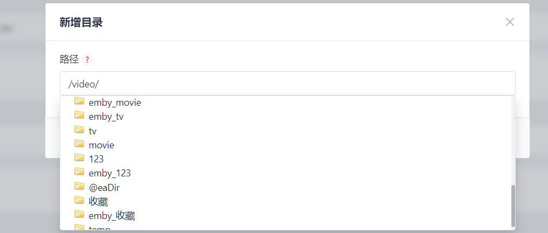Click the red question mark help icon
This screenshot has height=233, width=548.
87,60
